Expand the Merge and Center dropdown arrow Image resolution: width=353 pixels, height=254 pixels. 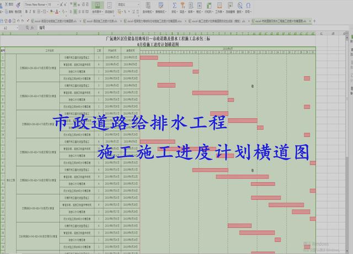[103, 12]
